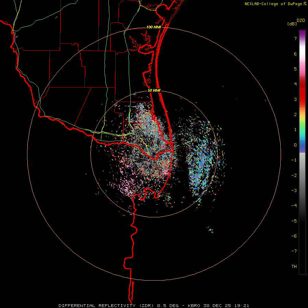Screen dimensions: 308x308
Task: Click the -3 dB scale value
Action: (294, 191)
